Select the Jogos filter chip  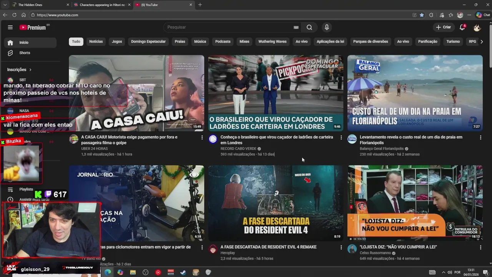(x=117, y=42)
